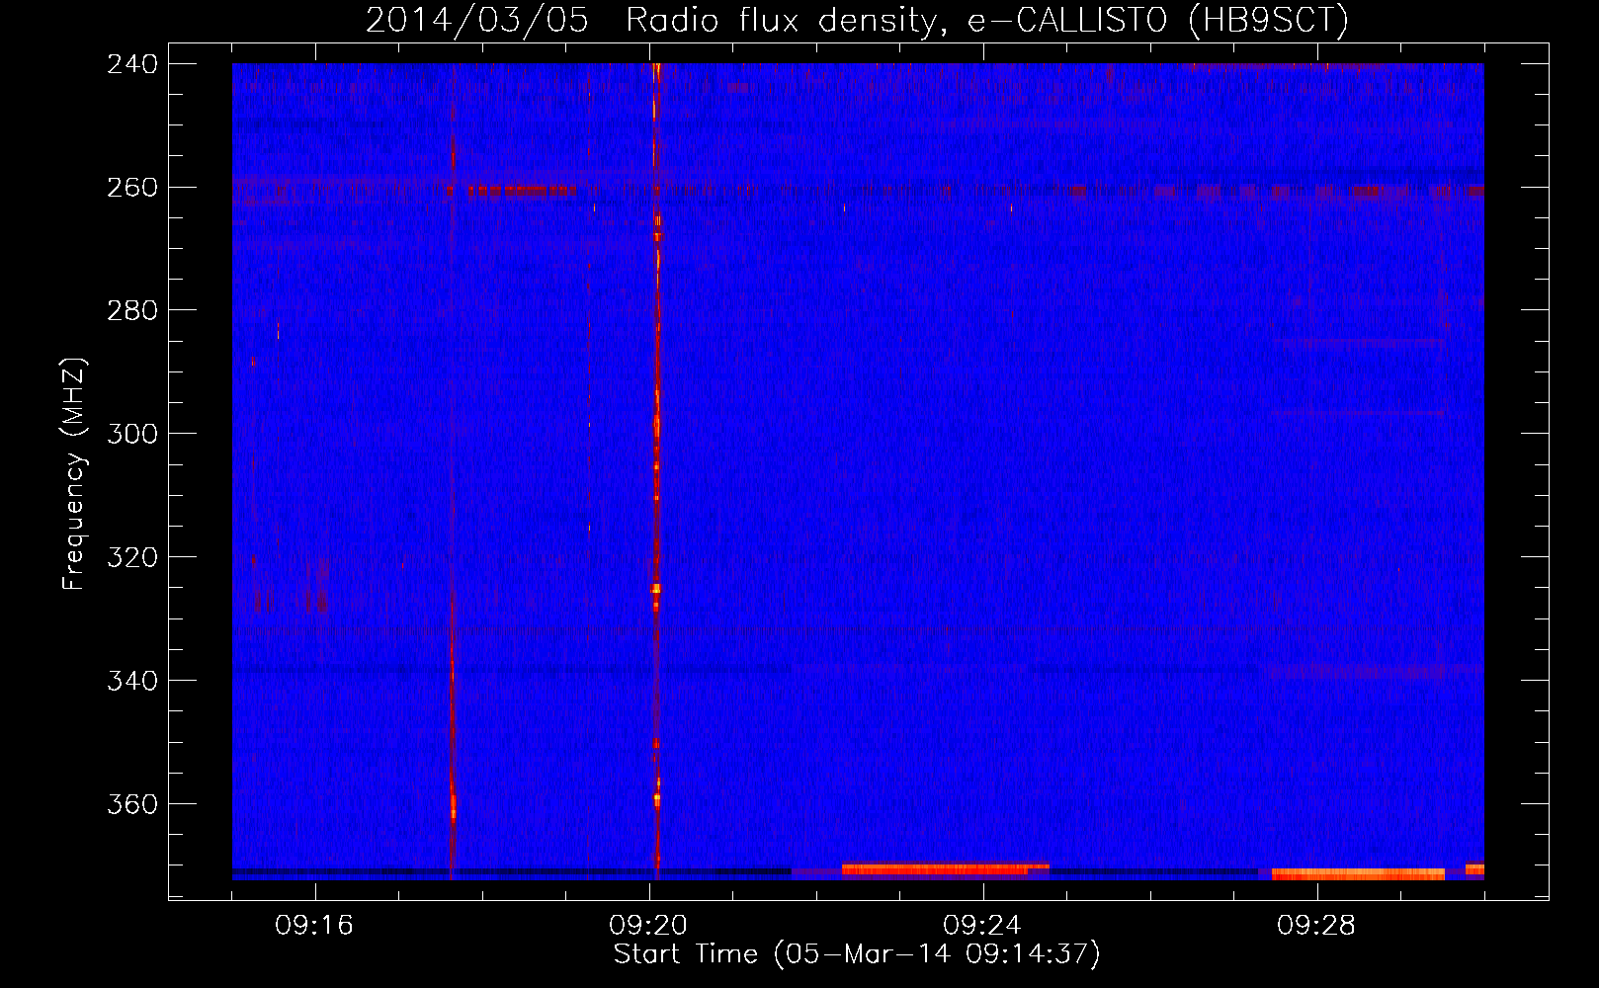The width and height of the screenshot is (1599, 988).
Task: Click the frequency tick label 360
Action: 132,804
